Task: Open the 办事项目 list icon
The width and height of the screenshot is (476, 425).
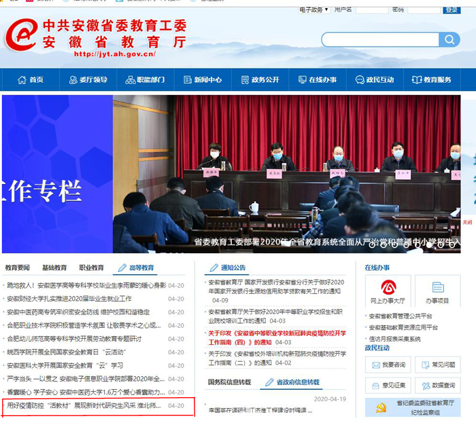Action: (437, 288)
